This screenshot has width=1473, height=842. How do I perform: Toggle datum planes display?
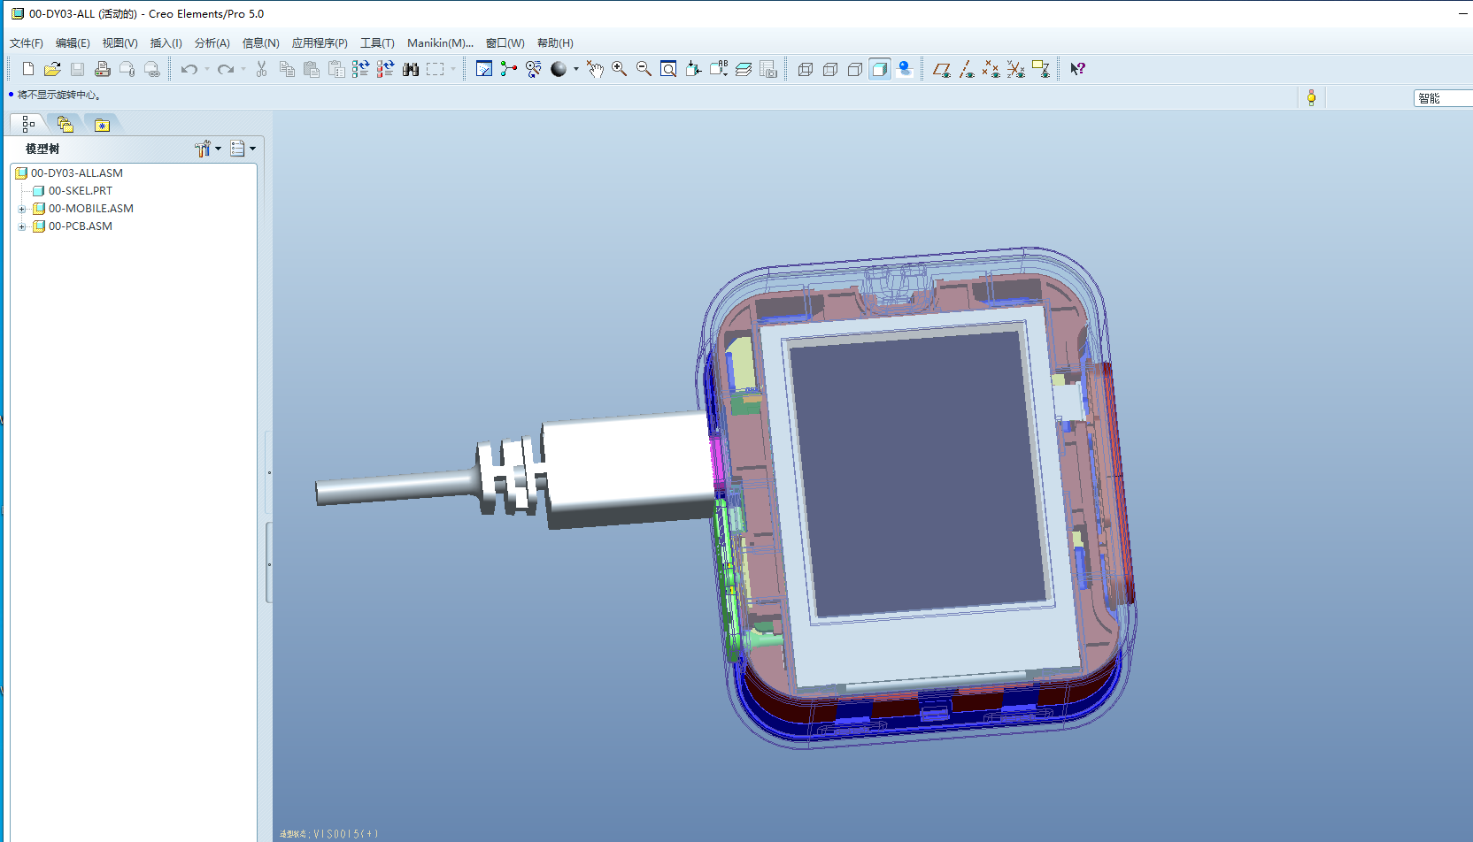click(942, 69)
